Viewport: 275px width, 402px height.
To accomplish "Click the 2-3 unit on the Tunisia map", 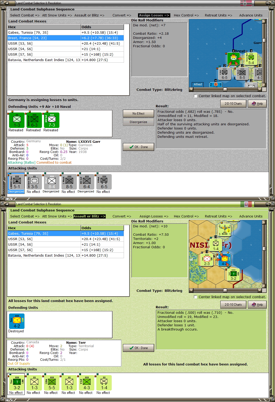I will (207, 260).
